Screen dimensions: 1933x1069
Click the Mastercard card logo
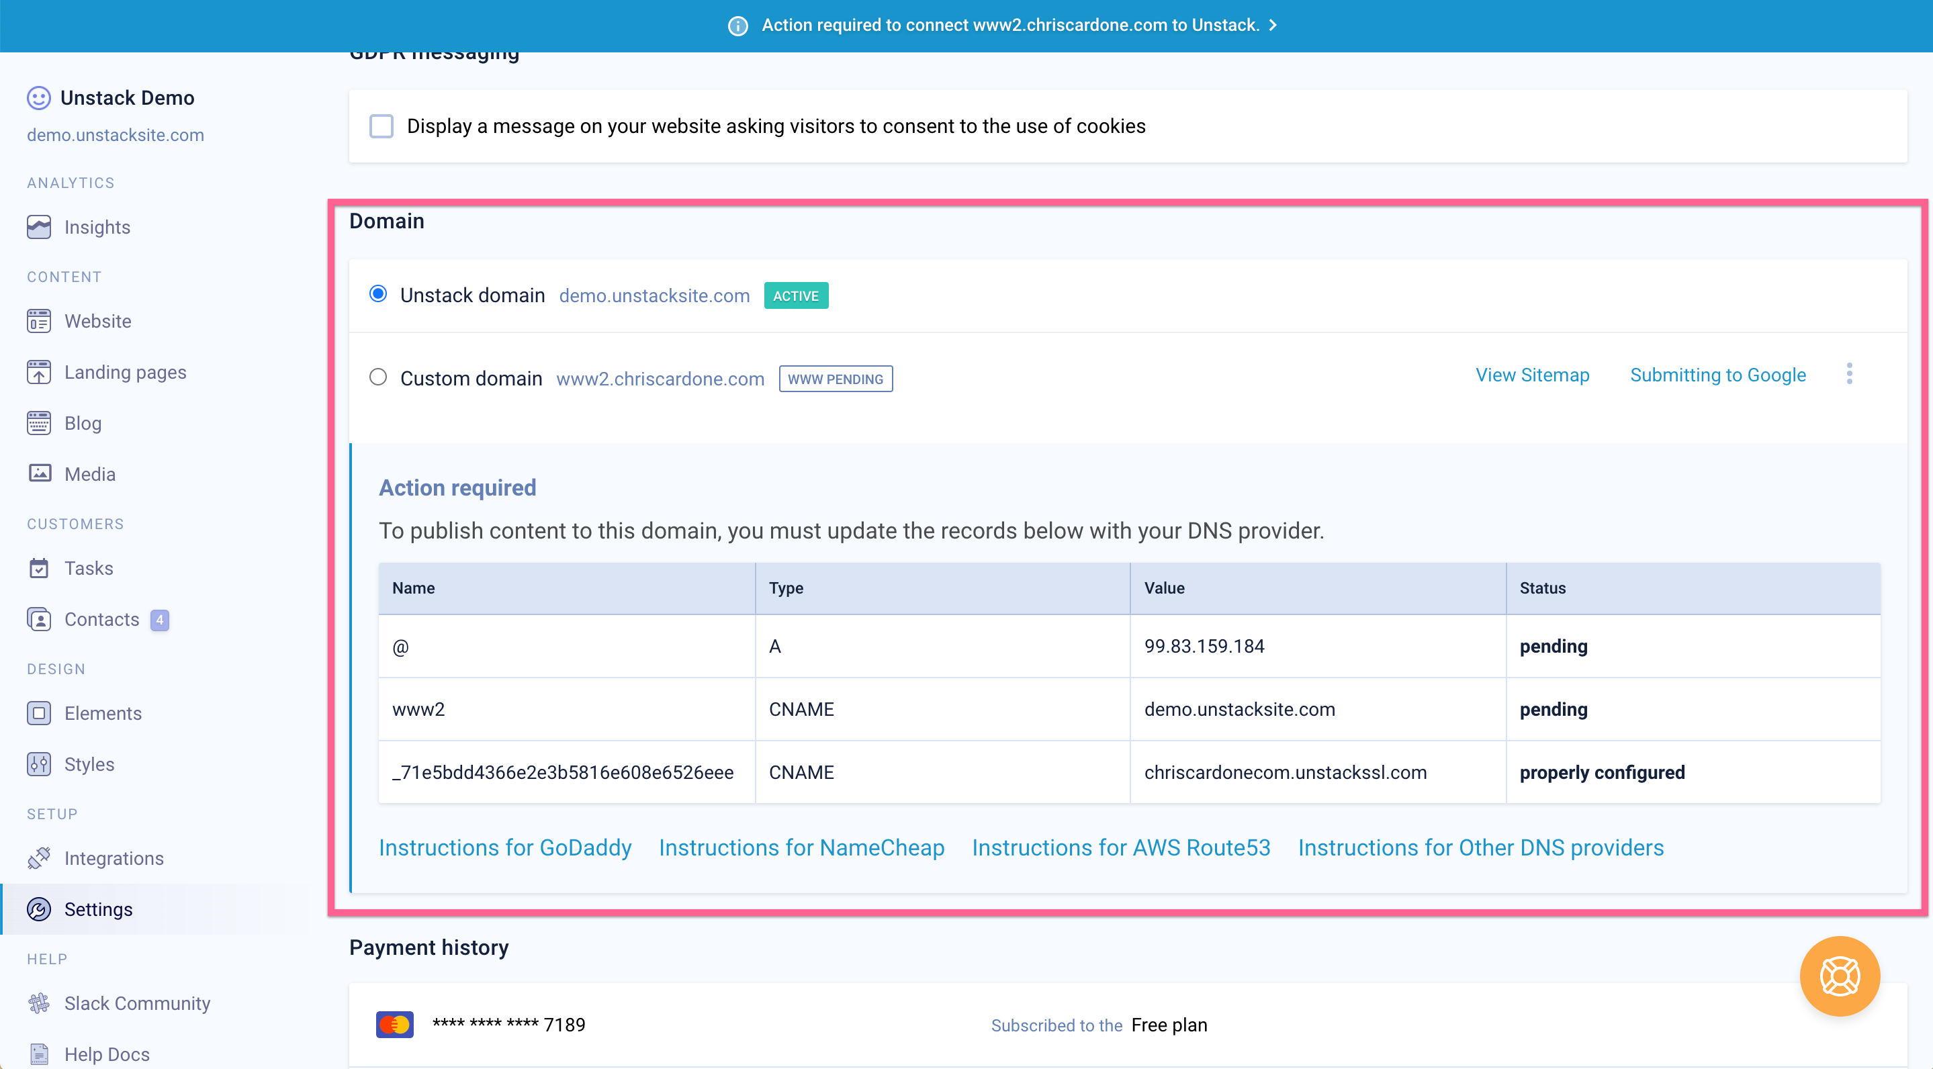(x=395, y=1025)
